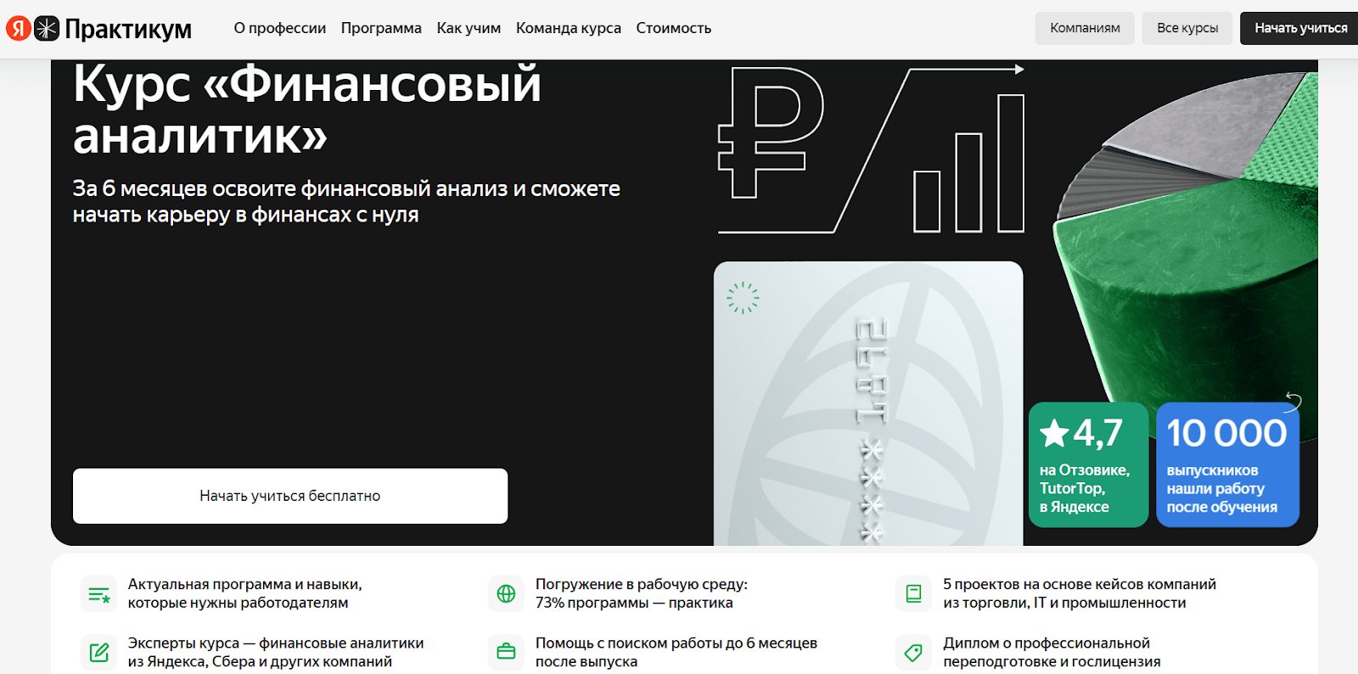The width and height of the screenshot is (1358, 674).
Task: Click the tag icon beside "Диплом"
Action: click(914, 652)
